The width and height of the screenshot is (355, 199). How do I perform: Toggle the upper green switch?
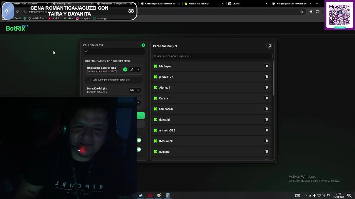click(x=139, y=140)
